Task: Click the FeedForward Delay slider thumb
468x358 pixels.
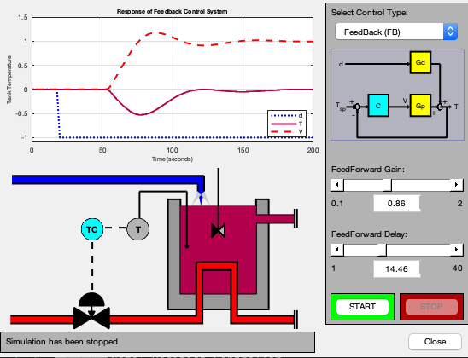Action: tap(382, 250)
